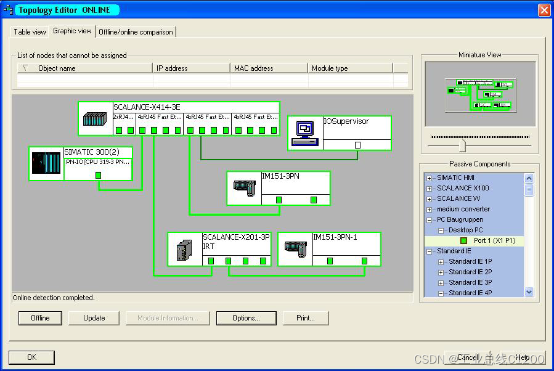Expand the Standard IE 2P node
This screenshot has height=371, width=554.
(441, 272)
